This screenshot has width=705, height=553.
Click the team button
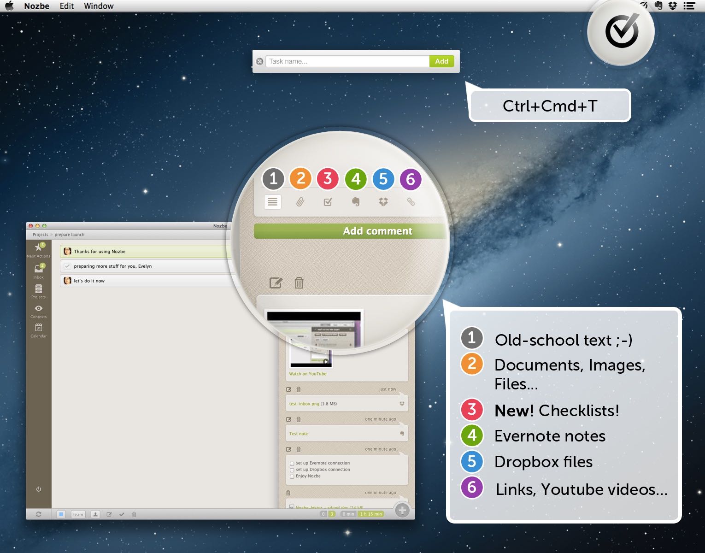[78, 514]
